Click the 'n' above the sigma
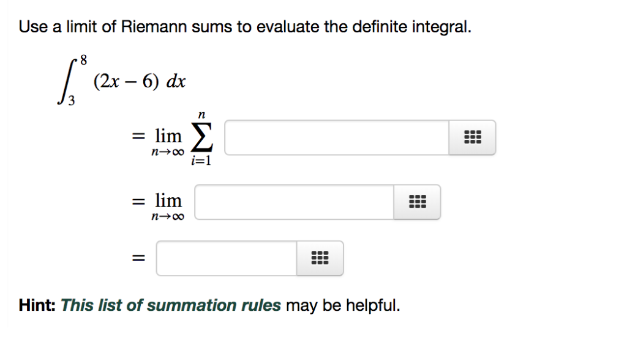Screen dimensions: 627x342 point(201,115)
